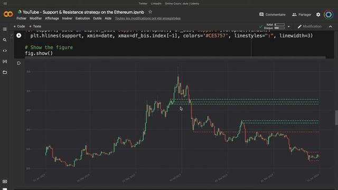Open the Modification mode button
The width and height of the screenshot is (338, 190).
[309, 26]
